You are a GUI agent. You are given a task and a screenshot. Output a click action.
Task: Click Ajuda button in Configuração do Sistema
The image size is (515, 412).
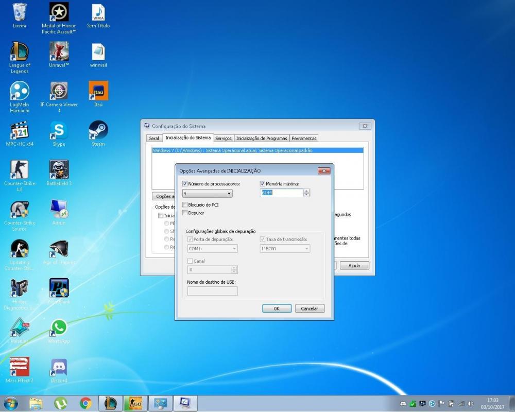[354, 265]
